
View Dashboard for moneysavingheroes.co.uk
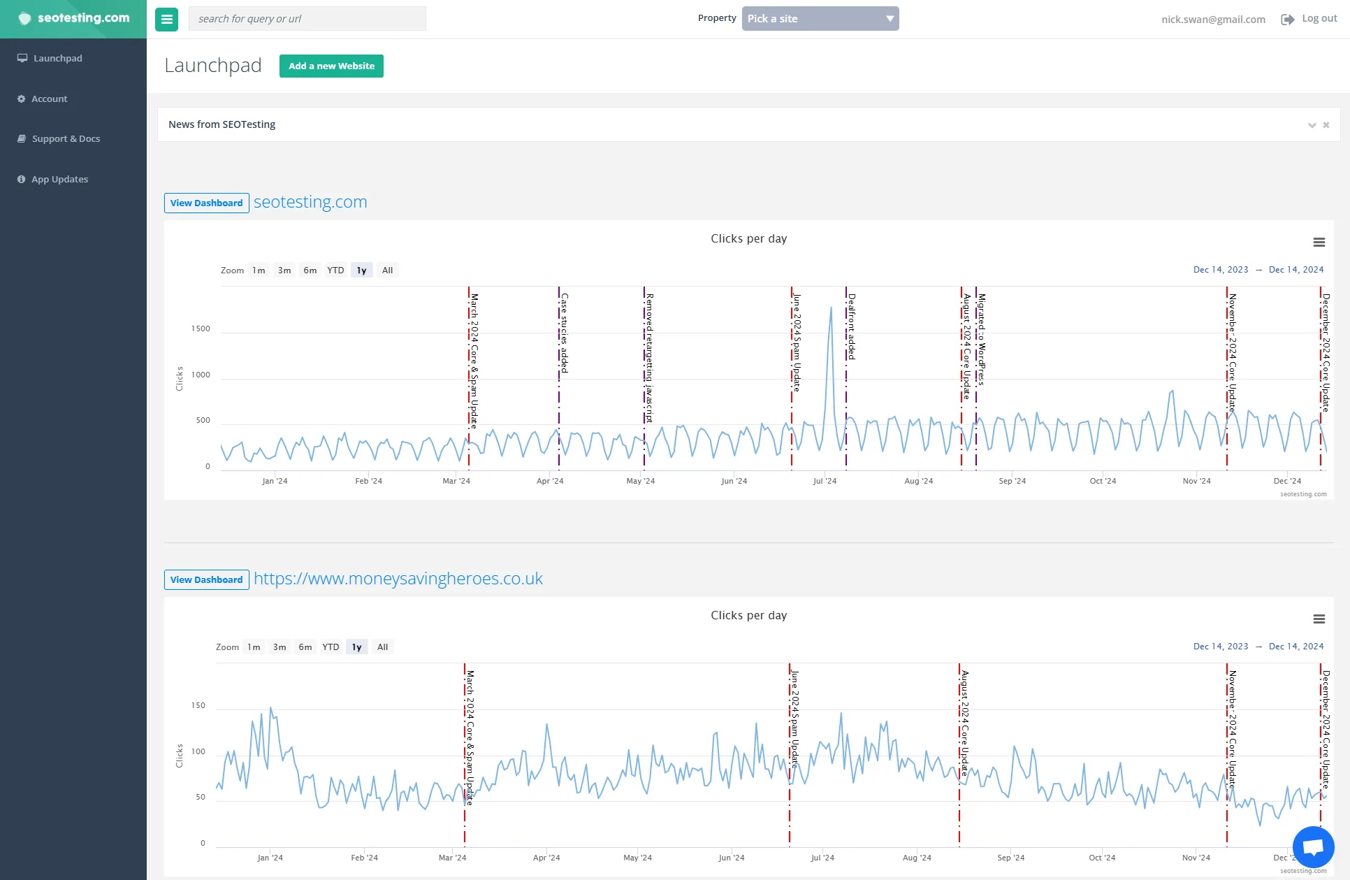[206, 580]
